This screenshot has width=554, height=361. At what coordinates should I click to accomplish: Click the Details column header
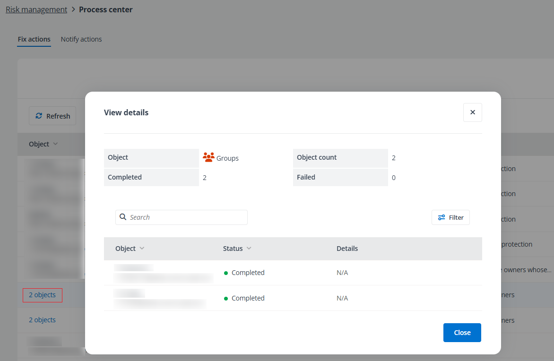(347, 249)
